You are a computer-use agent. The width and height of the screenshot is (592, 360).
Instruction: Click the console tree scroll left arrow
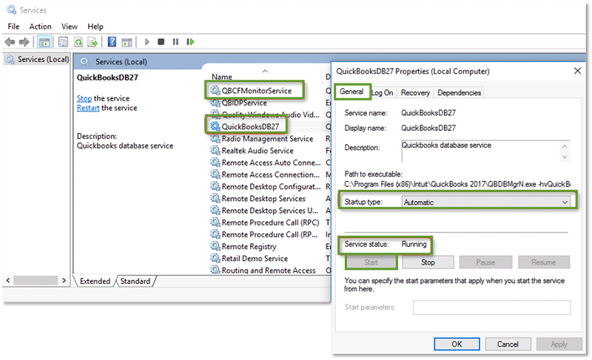click(8, 280)
